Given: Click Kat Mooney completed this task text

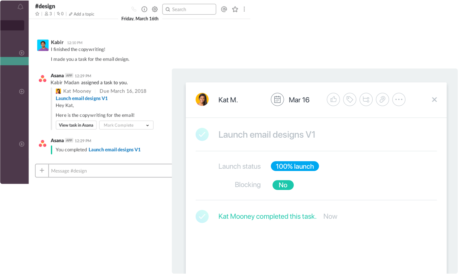Looking at the screenshot, I should tap(267, 216).
